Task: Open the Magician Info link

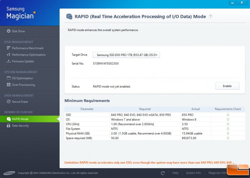Action: click(217, 173)
